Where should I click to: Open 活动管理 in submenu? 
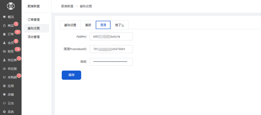pos(34,37)
